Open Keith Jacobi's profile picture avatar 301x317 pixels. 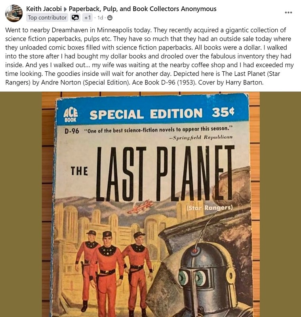pyautogui.click(x=14, y=13)
